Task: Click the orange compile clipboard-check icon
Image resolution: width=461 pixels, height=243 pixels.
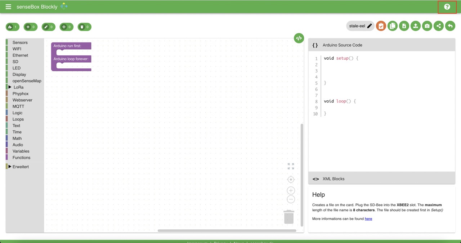Action: point(381,26)
